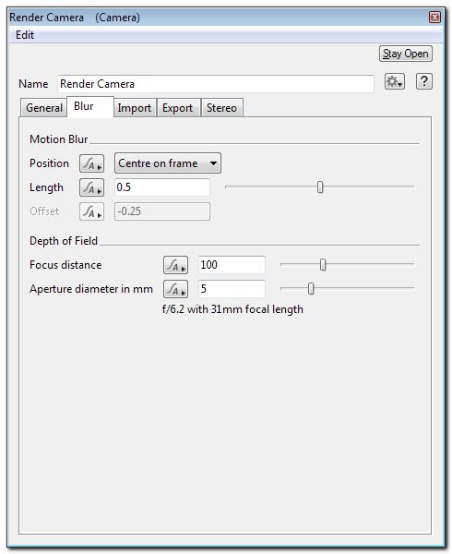Open the Export tab
The width and height of the screenshot is (452, 554).
[178, 108]
